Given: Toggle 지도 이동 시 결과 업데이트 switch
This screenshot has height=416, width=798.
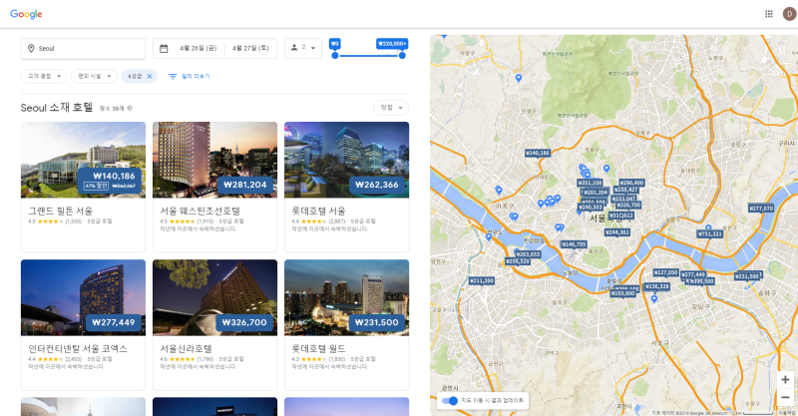Looking at the screenshot, I should (450, 401).
